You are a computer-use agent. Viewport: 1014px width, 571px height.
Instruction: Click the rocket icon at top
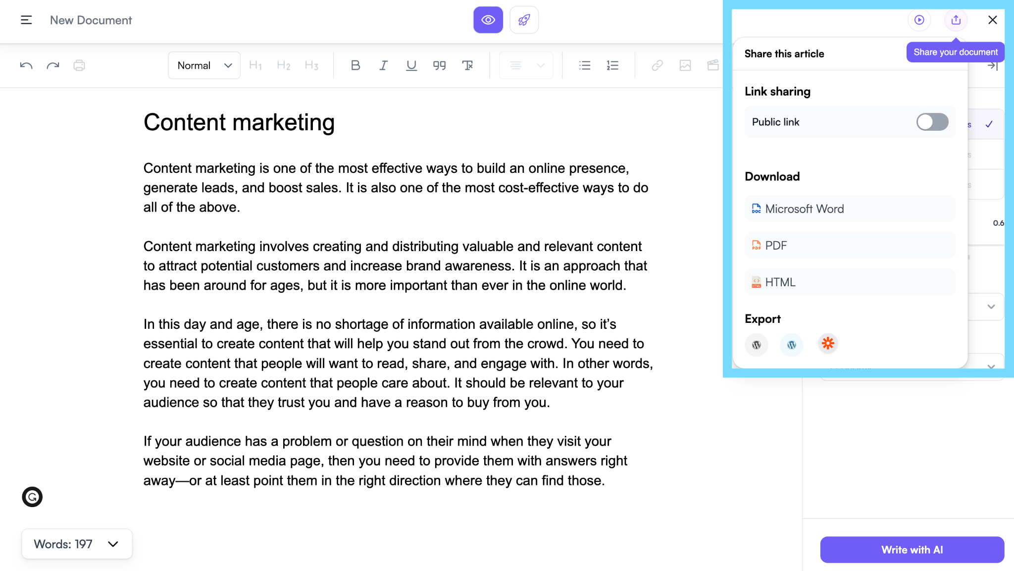point(524,20)
